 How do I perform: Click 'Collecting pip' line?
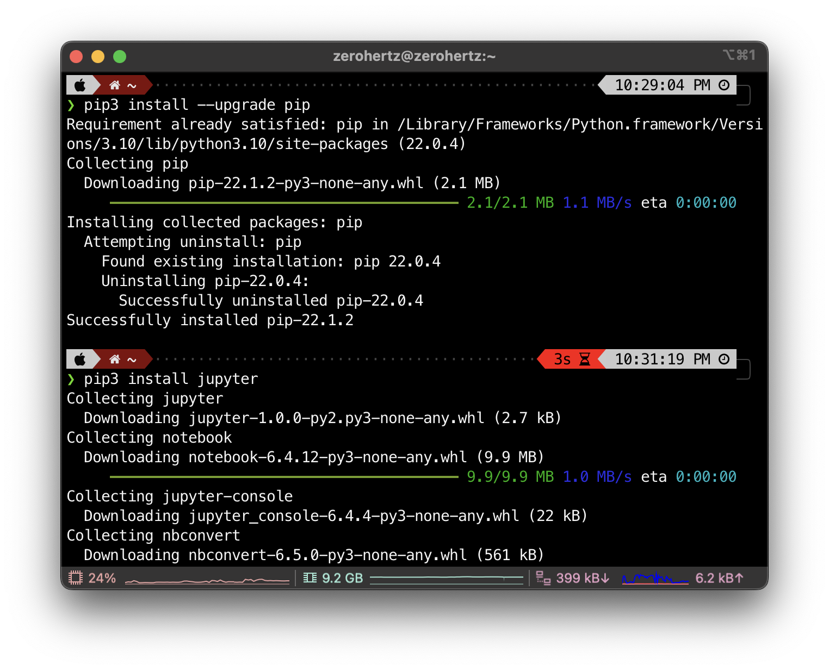pyautogui.click(x=127, y=163)
